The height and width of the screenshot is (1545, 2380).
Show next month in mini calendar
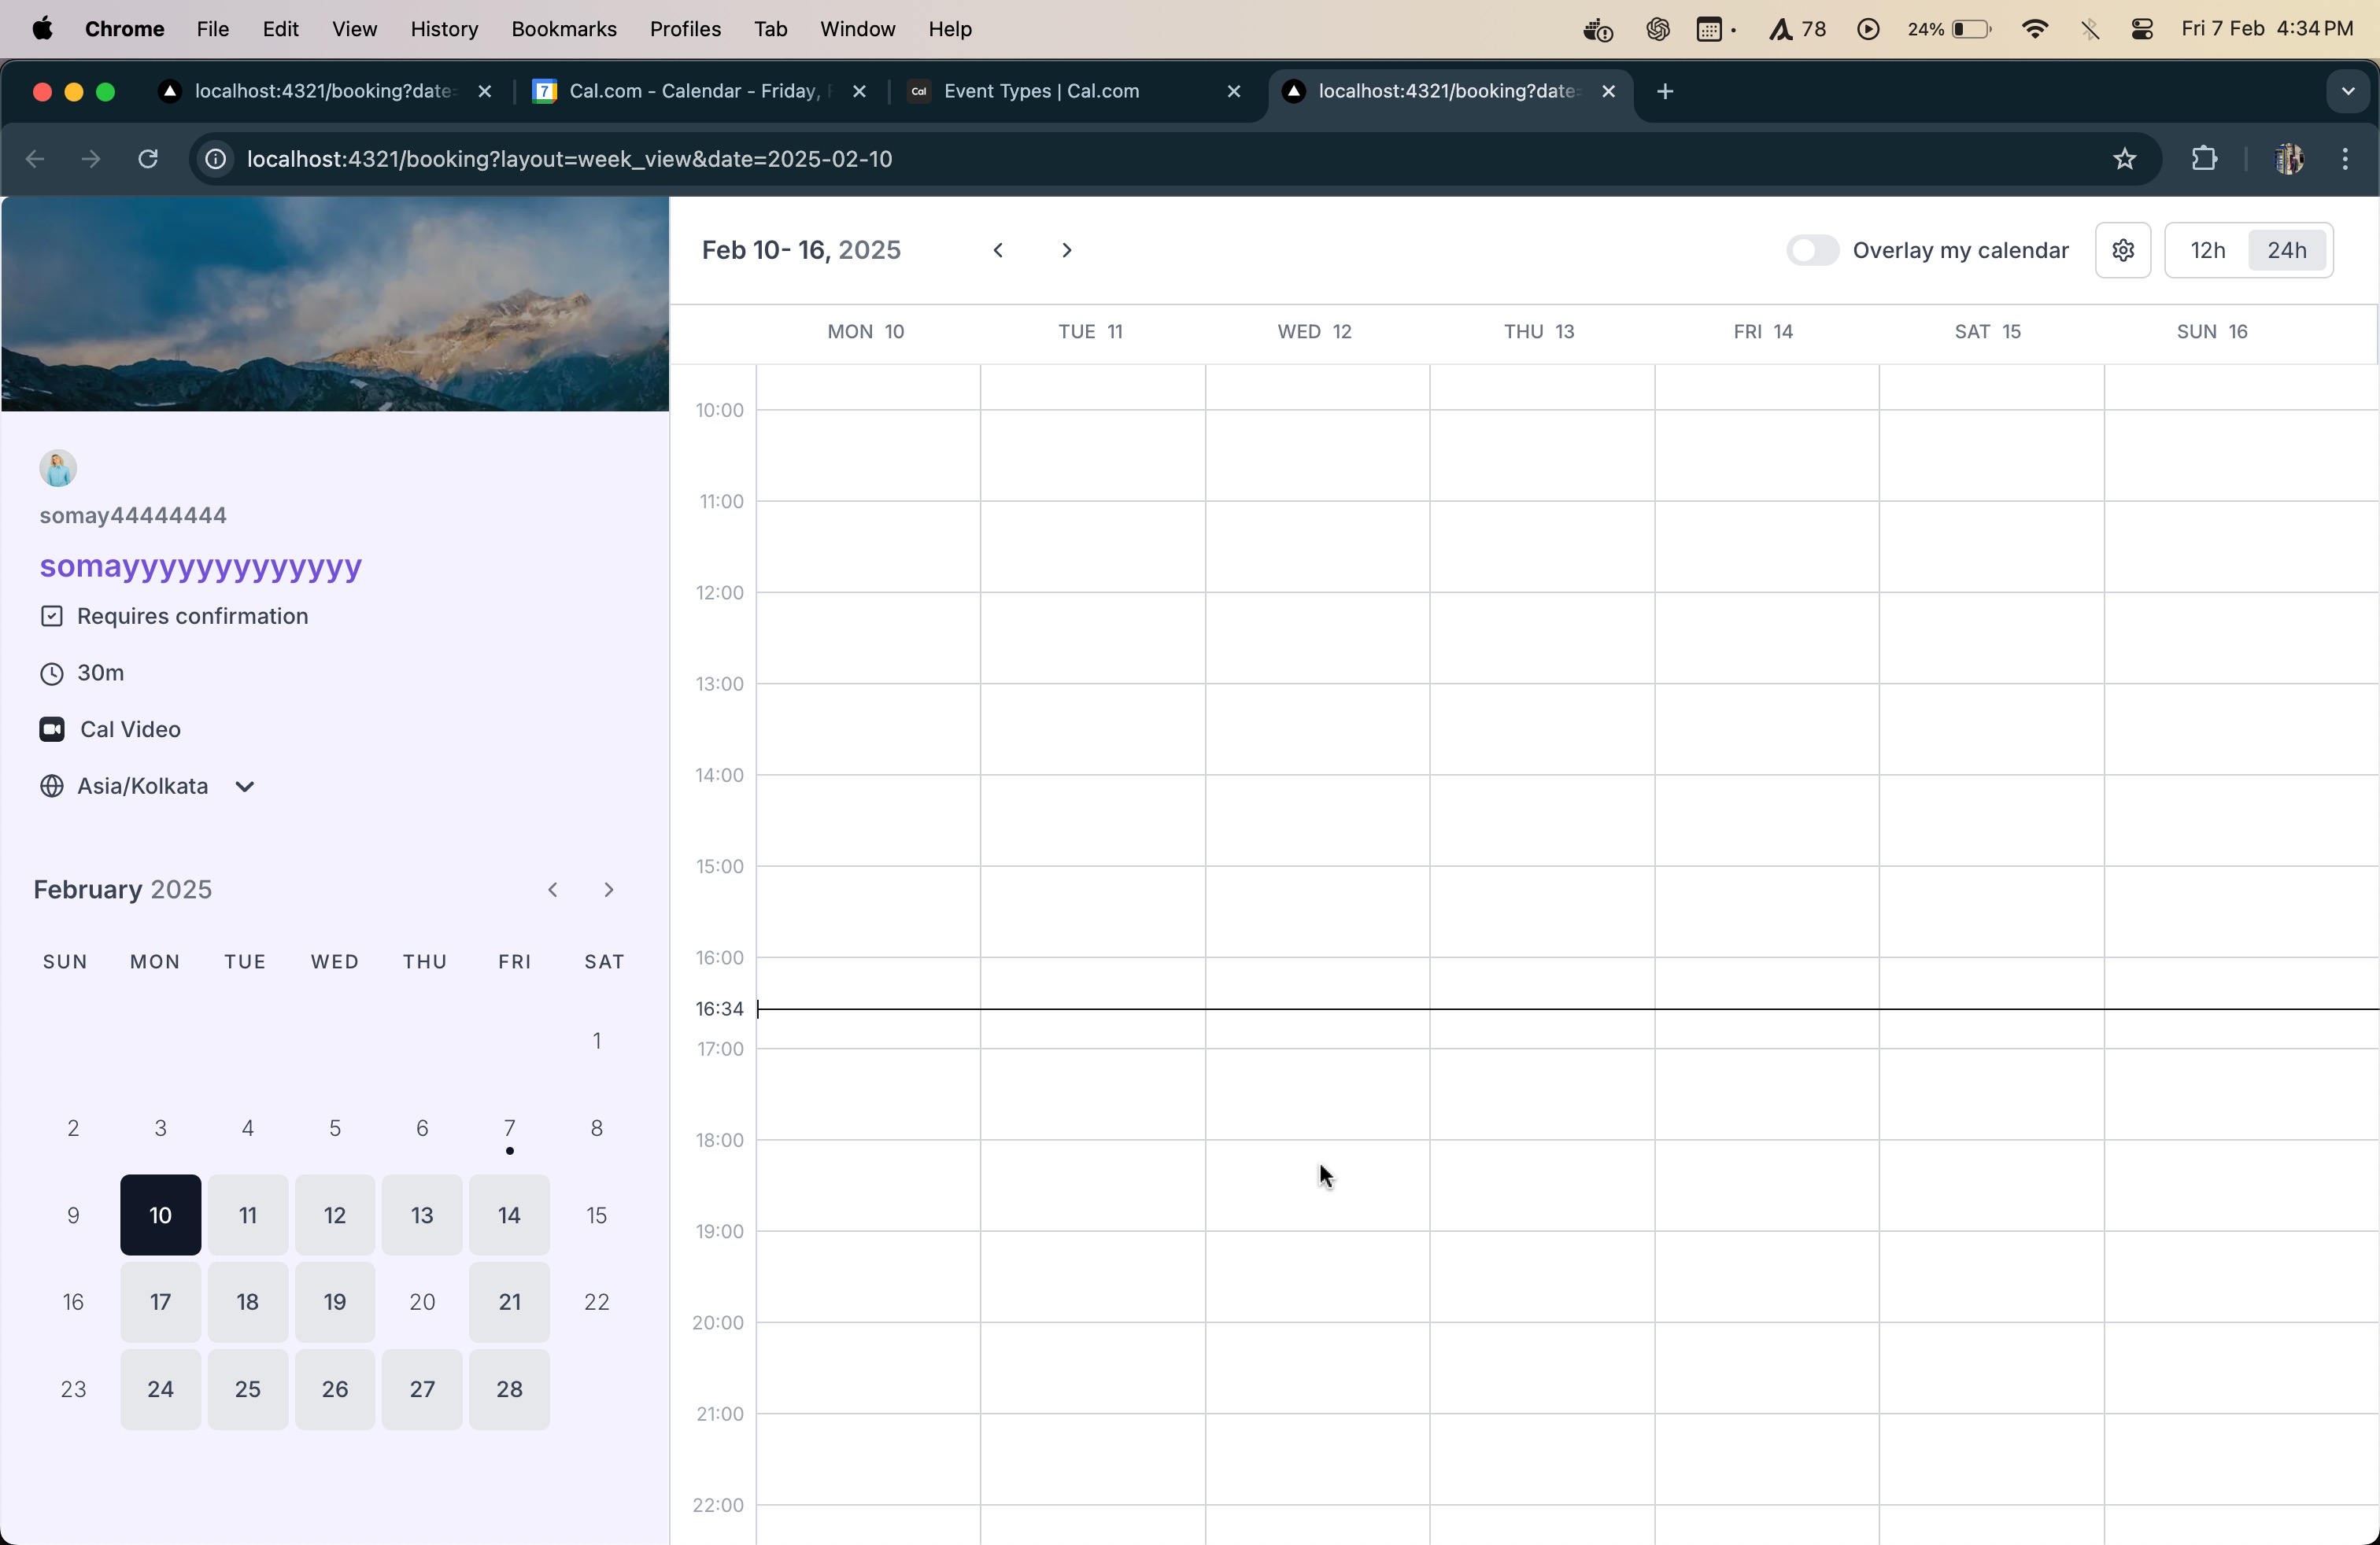click(608, 890)
